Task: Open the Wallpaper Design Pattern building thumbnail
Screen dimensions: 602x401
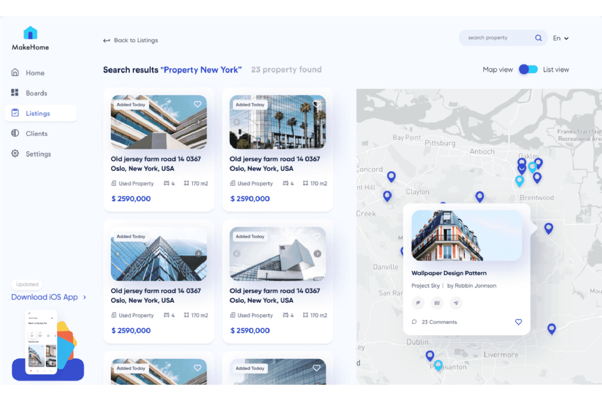Action: (x=466, y=236)
